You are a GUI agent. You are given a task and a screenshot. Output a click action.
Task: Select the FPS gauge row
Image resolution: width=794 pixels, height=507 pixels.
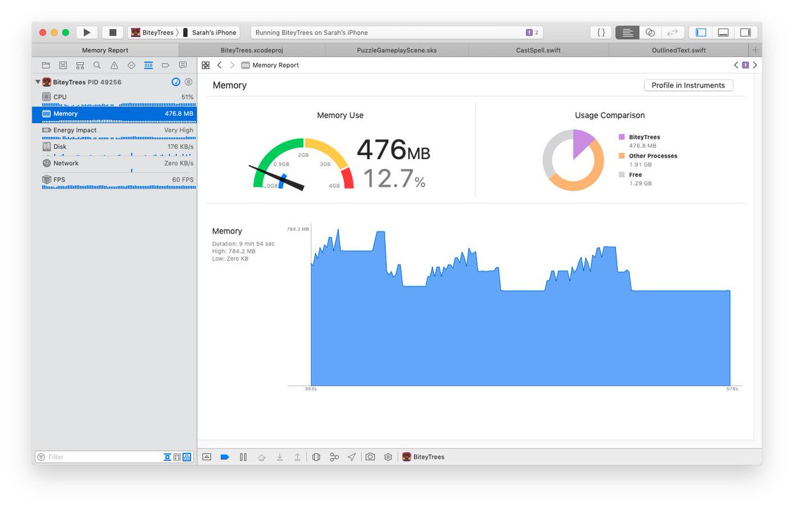(x=114, y=180)
